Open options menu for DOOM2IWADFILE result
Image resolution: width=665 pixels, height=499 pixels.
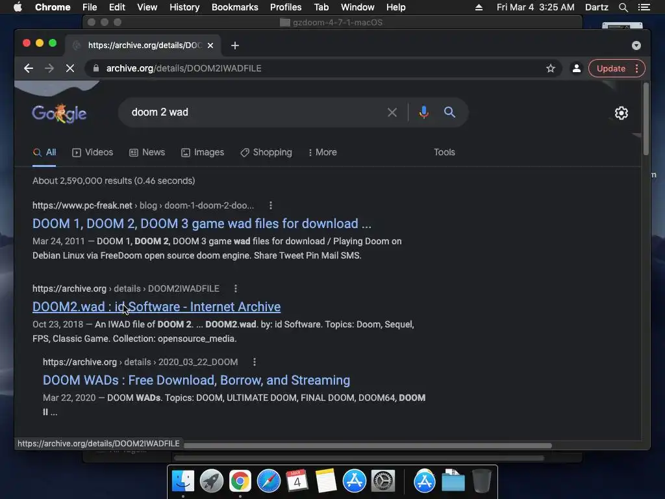click(236, 288)
